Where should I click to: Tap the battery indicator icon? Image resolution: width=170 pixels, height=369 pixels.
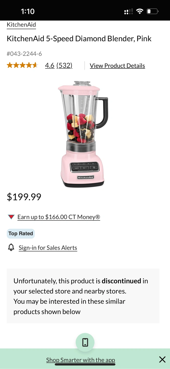153,11
